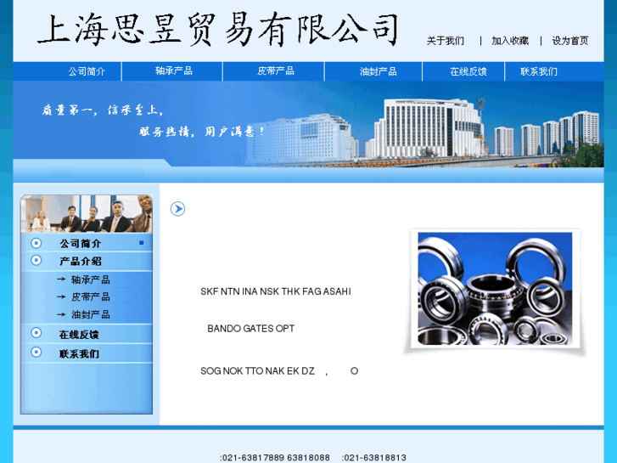Open 轴承产品 in the top navigation bar
The width and height of the screenshot is (617, 463).
(173, 71)
